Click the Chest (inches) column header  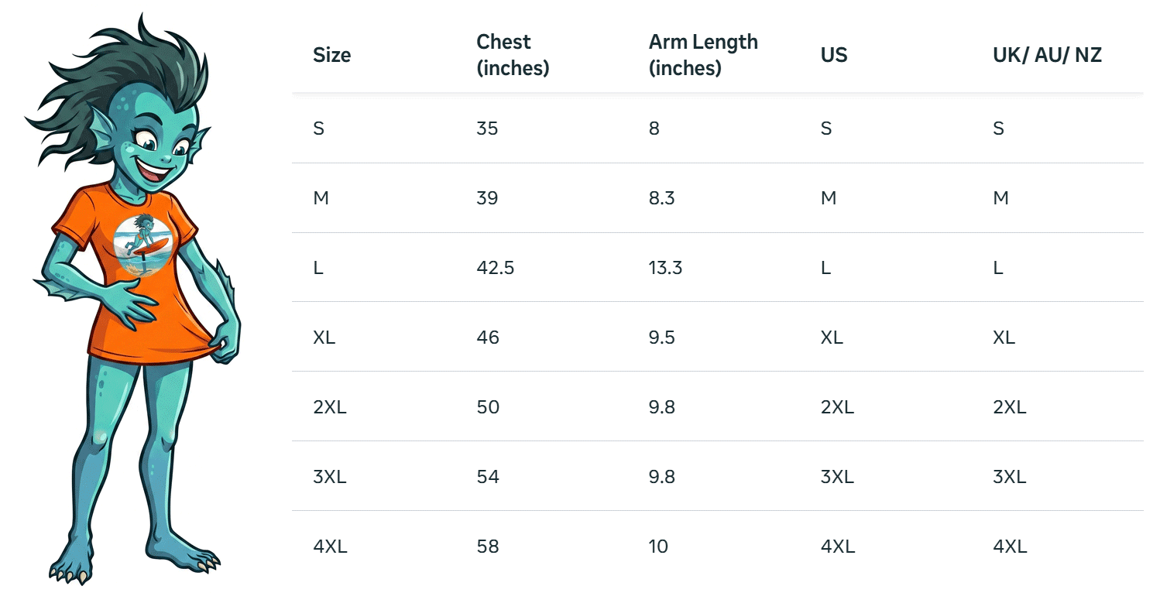tap(513, 55)
